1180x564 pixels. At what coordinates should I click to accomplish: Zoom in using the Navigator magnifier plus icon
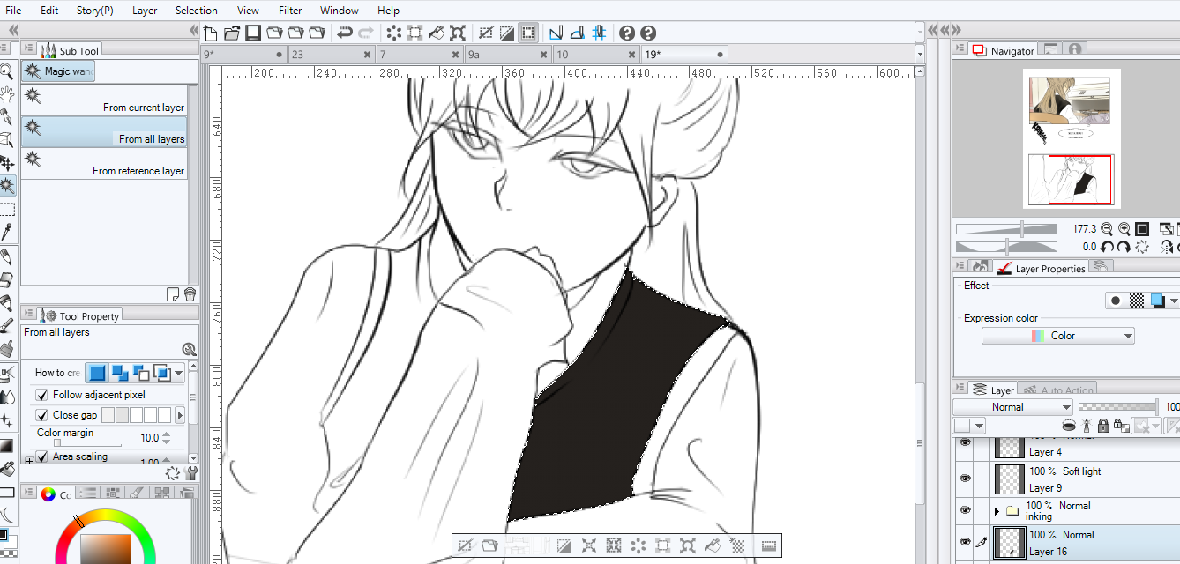pyautogui.click(x=1124, y=228)
